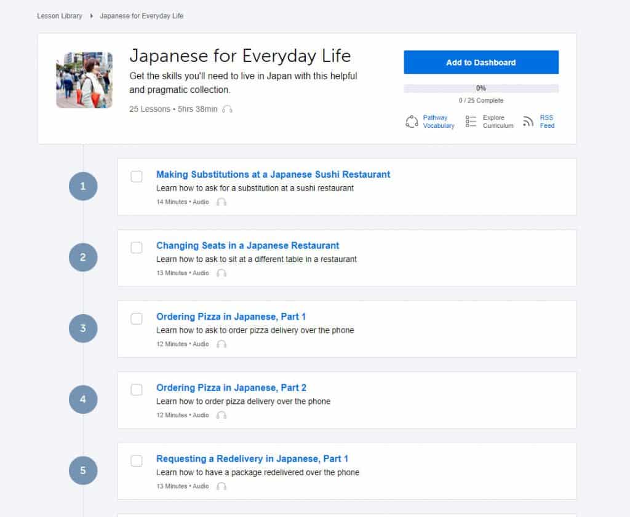Open Making Substitutions at a Japanese Sushi Restaurant
The width and height of the screenshot is (630, 517).
pyautogui.click(x=273, y=175)
